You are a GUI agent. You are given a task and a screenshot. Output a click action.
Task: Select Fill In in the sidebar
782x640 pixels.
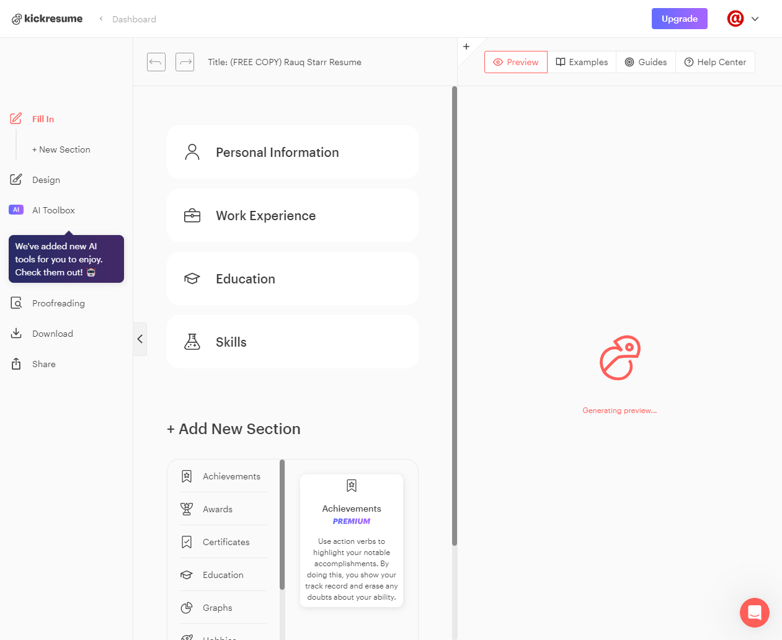pos(43,119)
